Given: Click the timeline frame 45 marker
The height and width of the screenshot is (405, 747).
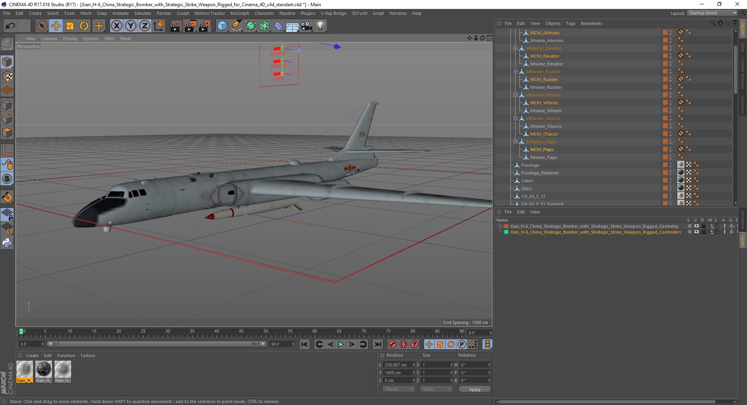Looking at the screenshot, I should [x=241, y=331].
